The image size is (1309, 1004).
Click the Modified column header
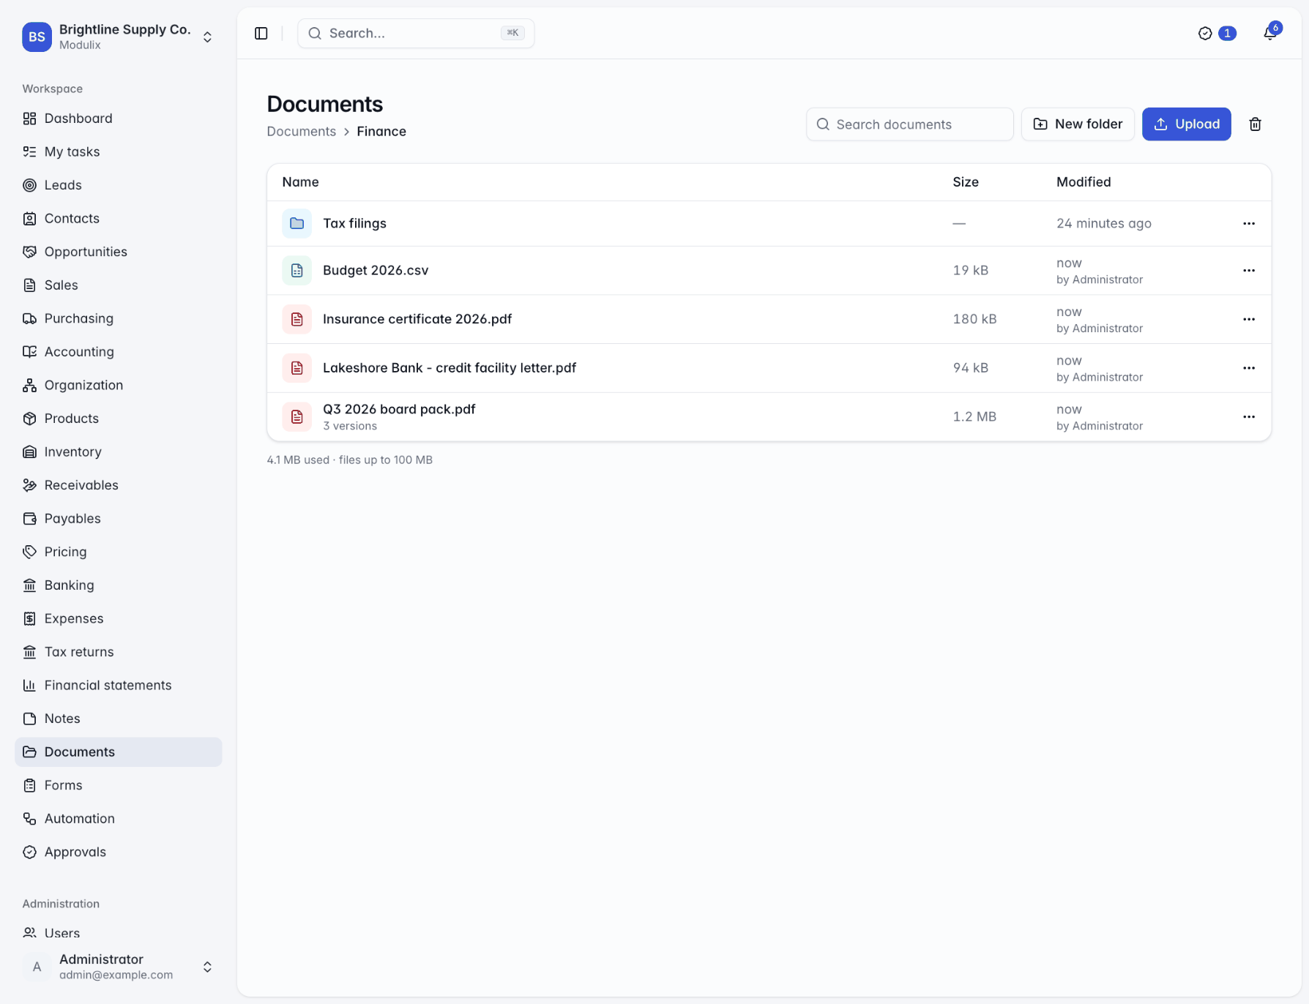[1084, 182]
